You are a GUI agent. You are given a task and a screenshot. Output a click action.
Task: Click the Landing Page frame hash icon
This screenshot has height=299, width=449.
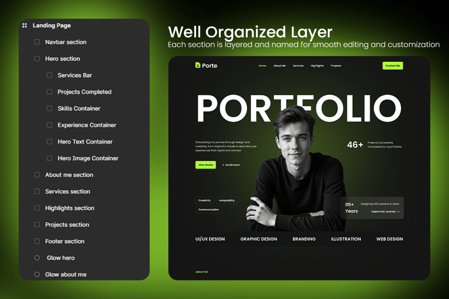click(24, 25)
